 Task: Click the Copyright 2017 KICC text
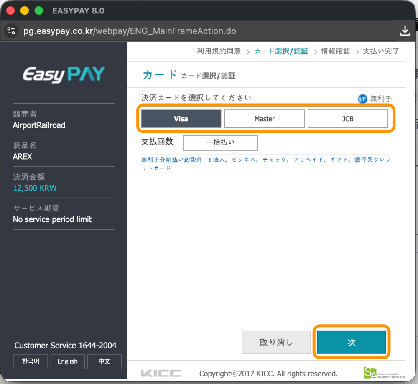coord(268,374)
